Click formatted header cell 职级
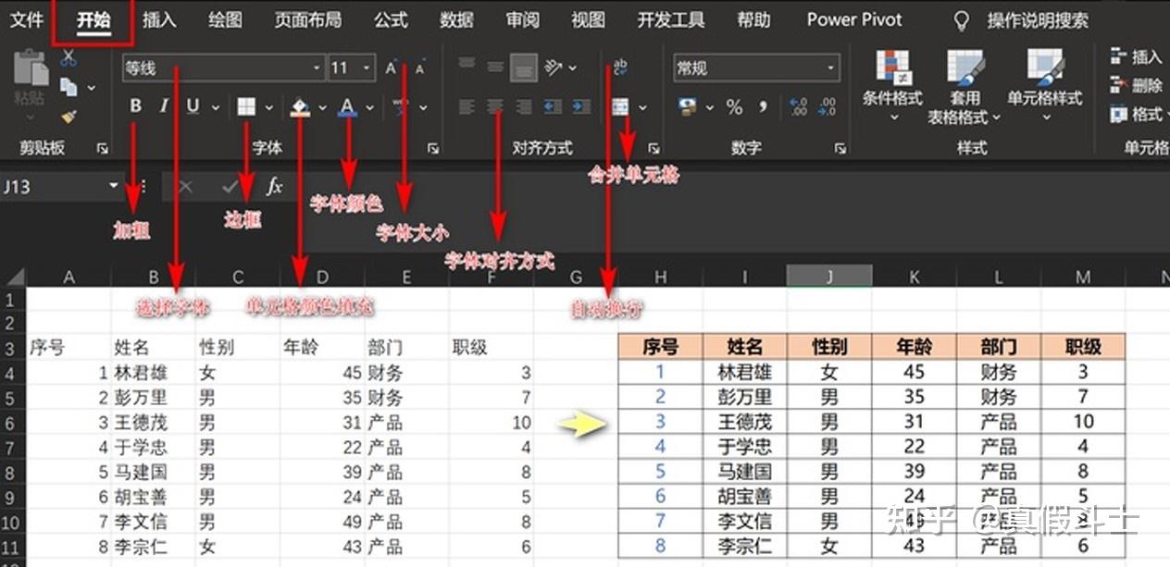The width and height of the screenshot is (1170, 567). [1083, 347]
